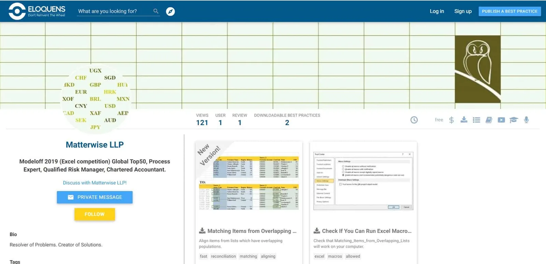Select the "allowed" tag

coord(353,257)
